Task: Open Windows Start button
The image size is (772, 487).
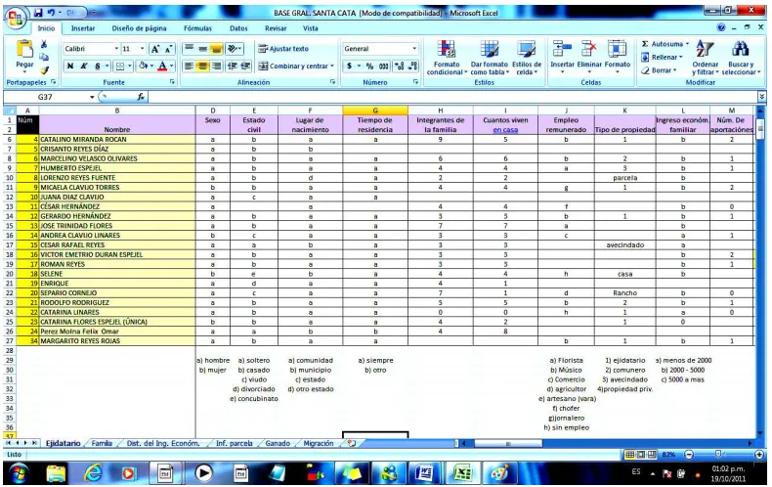Action: tap(19, 473)
